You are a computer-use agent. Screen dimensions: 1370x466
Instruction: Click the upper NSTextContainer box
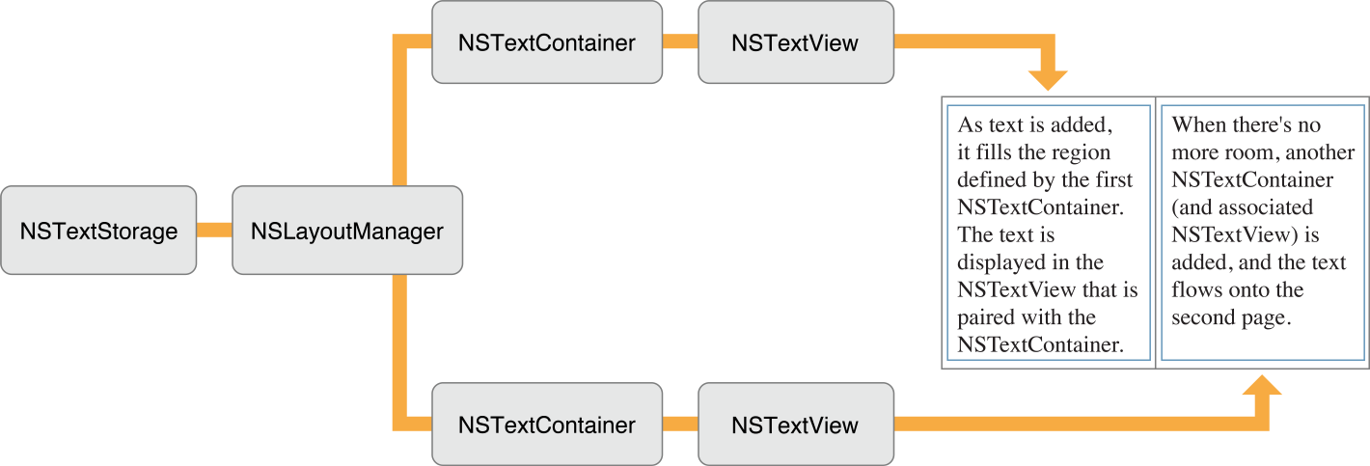pos(547,42)
